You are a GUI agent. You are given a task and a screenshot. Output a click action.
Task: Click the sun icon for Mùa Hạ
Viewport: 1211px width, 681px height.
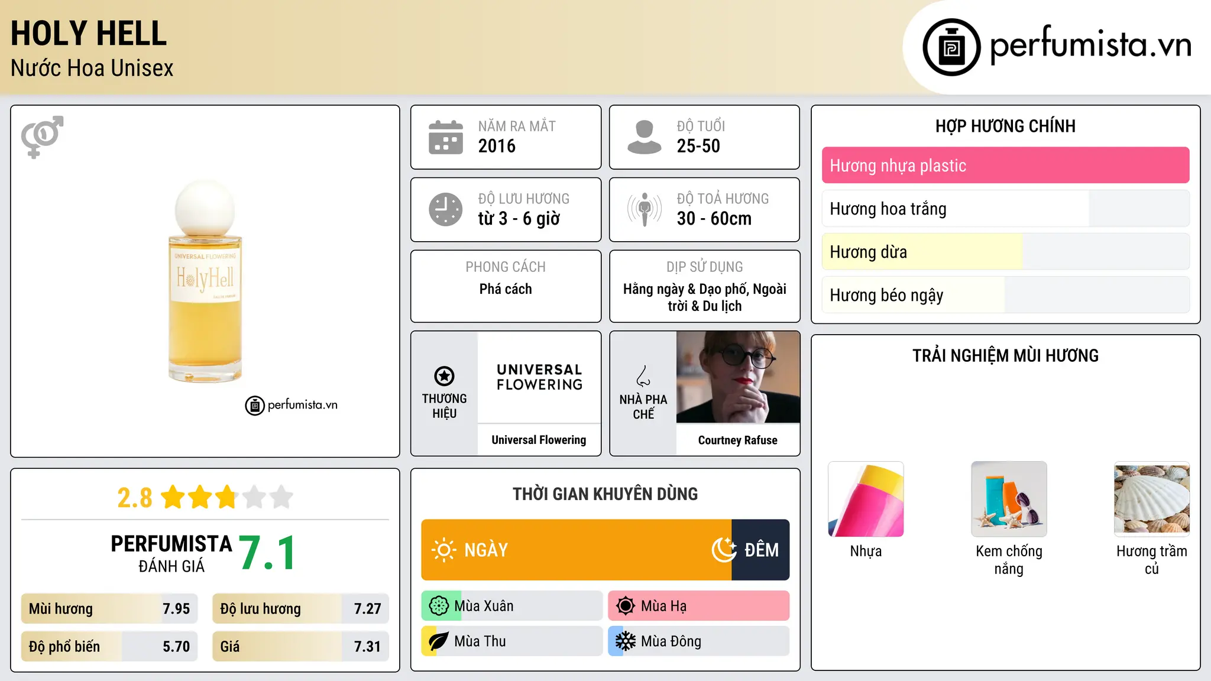pyautogui.click(x=626, y=606)
